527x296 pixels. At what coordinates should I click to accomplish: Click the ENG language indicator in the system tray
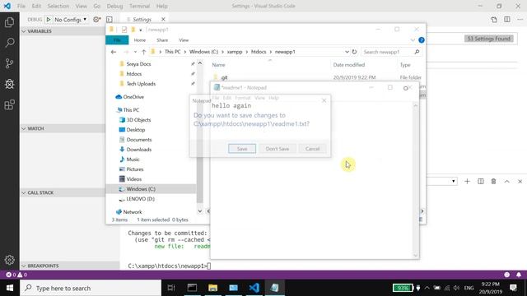[x=469, y=288]
